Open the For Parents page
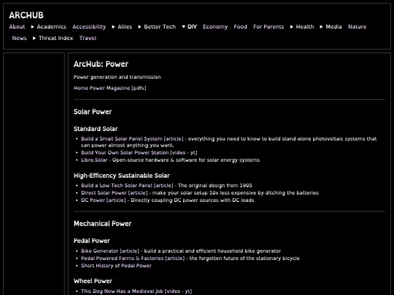The width and height of the screenshot is (394, 295). click(269, 27)
